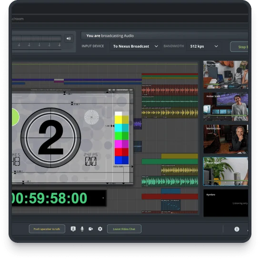Click the green 00:59:58:00 timecode display
This screenshot has width=260, height=260.
(50, 198)
